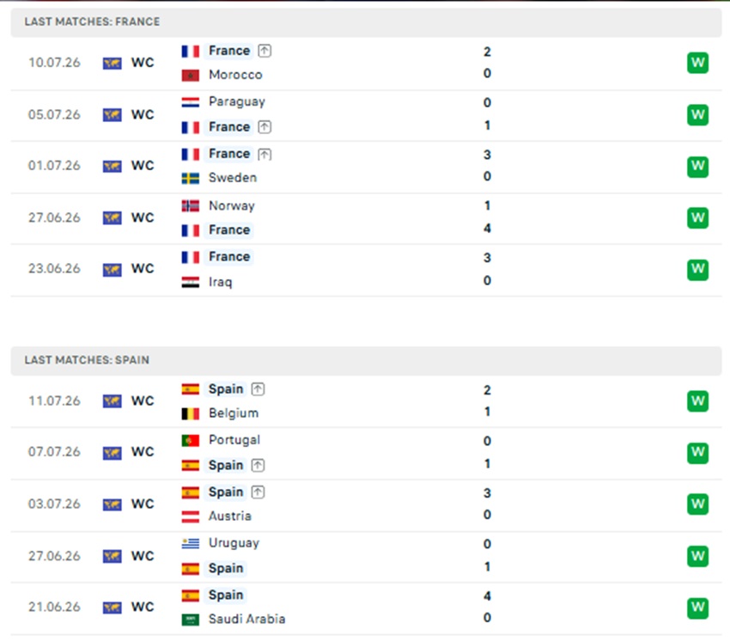The width and height of the screenshot is (730, 642).
Task: Click the Uruguay flag icon
Action: pos(191,543)
